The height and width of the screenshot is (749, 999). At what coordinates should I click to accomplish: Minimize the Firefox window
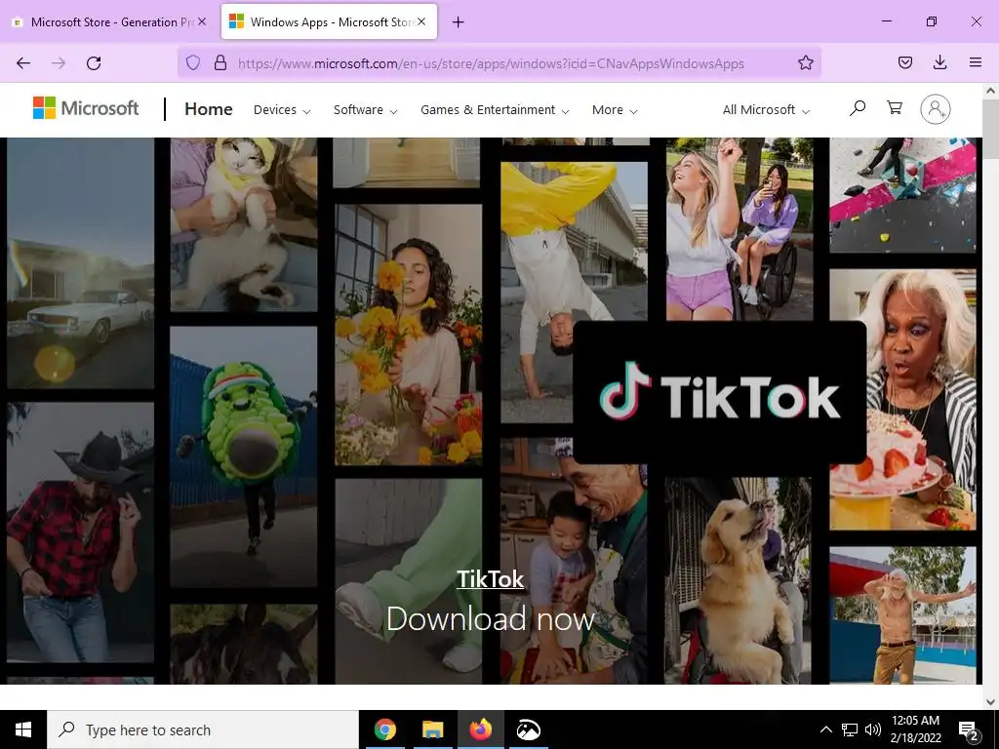886,21
